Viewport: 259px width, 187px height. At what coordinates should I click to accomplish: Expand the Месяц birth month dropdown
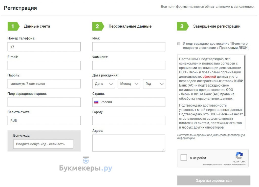[129, 84]
